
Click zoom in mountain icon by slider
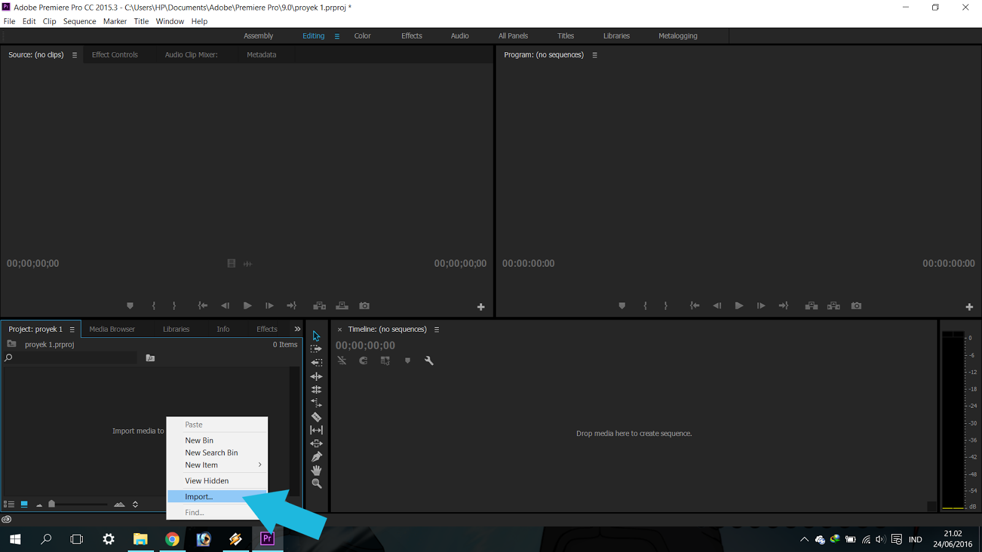click(120, 504)
